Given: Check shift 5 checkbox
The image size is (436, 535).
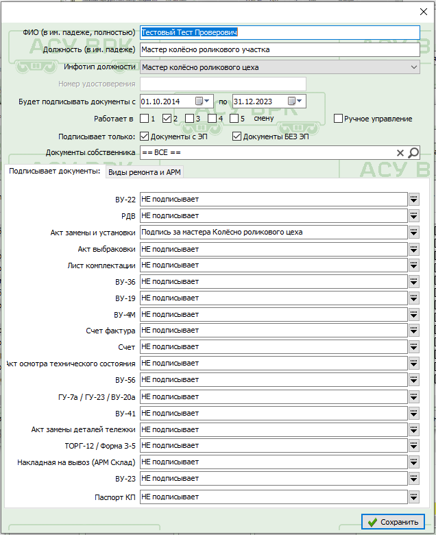Looking at the screenshot, I should click(234, 119).
